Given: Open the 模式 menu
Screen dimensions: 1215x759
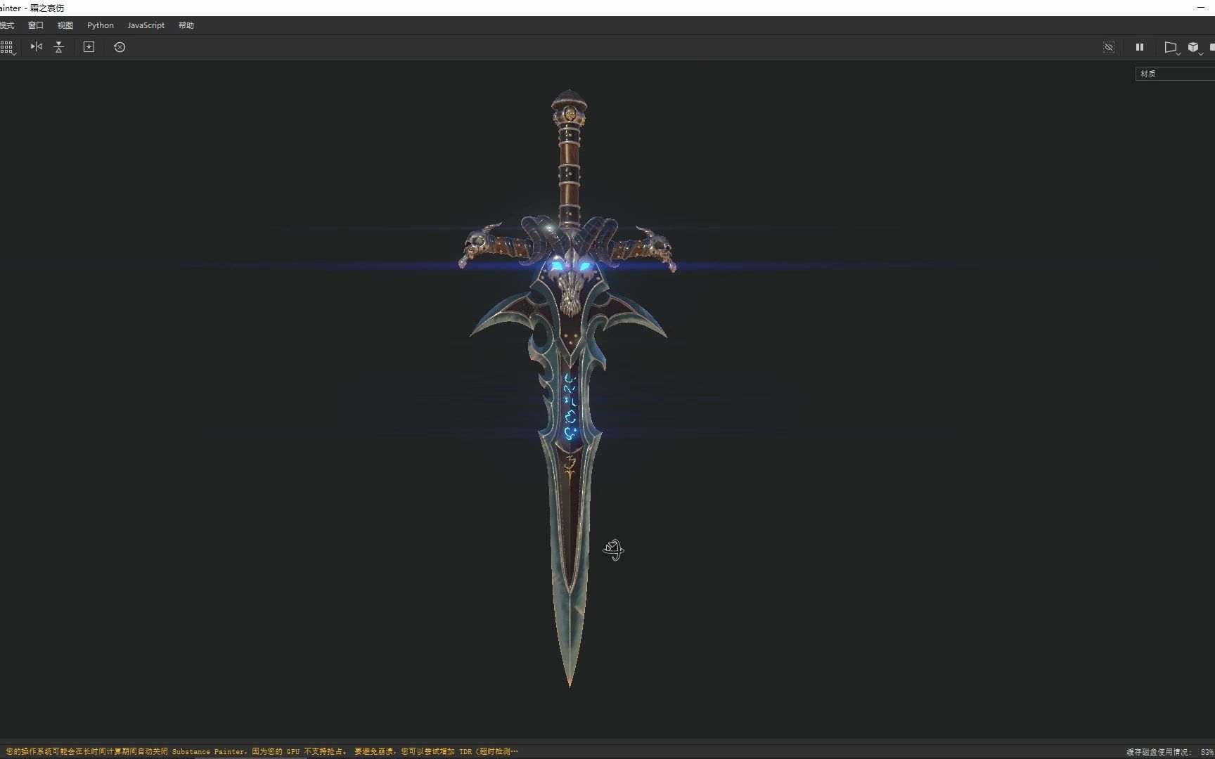Looking at the screenshot, I should [6, 25].
